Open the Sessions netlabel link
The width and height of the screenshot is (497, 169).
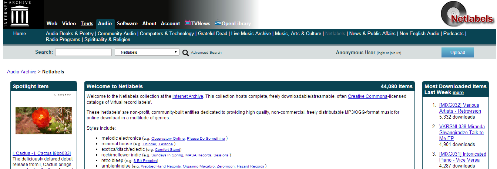click(221, 155)
